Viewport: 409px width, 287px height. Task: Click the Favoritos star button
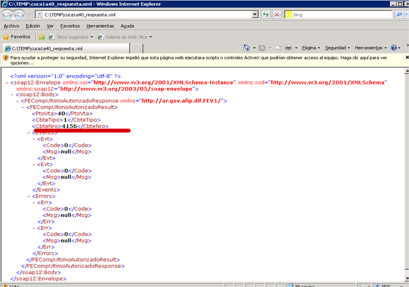16,37
